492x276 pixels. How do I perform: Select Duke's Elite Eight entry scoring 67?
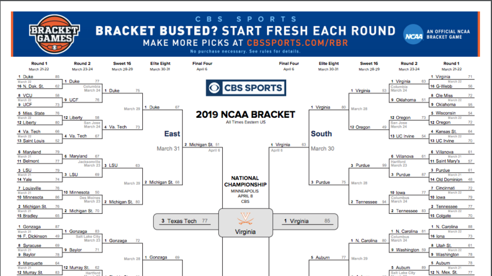[162, 107]
